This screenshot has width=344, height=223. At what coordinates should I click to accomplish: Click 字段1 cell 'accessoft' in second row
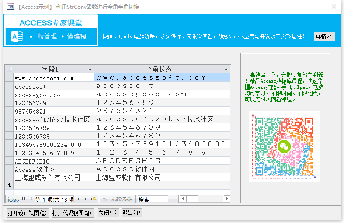pyautogui.click(x=53, y=86)
